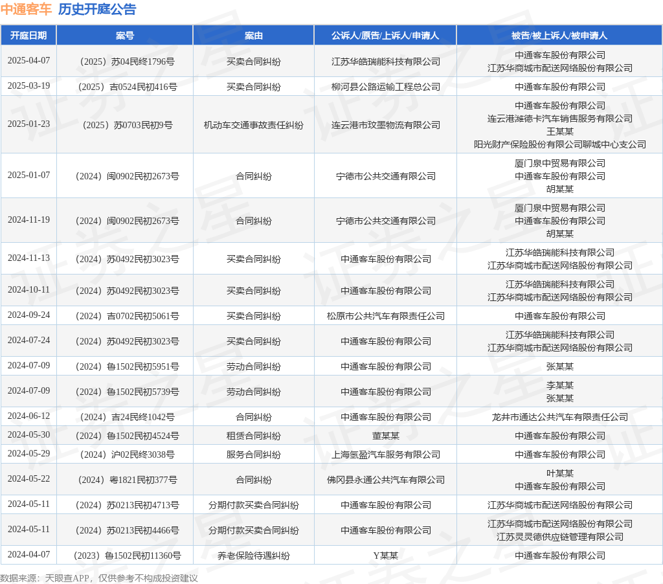Click the 数据来源 天眼查APP footer note
Screen dimensions: 663x584
99,578
